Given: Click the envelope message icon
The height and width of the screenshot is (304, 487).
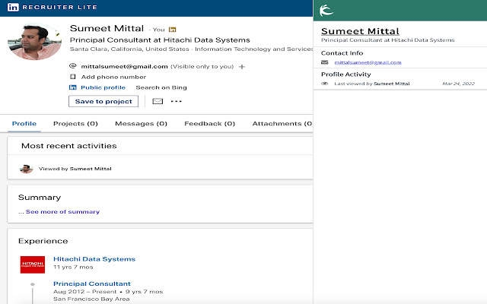Looking at the screenshot, I should [x=158, y=101].
